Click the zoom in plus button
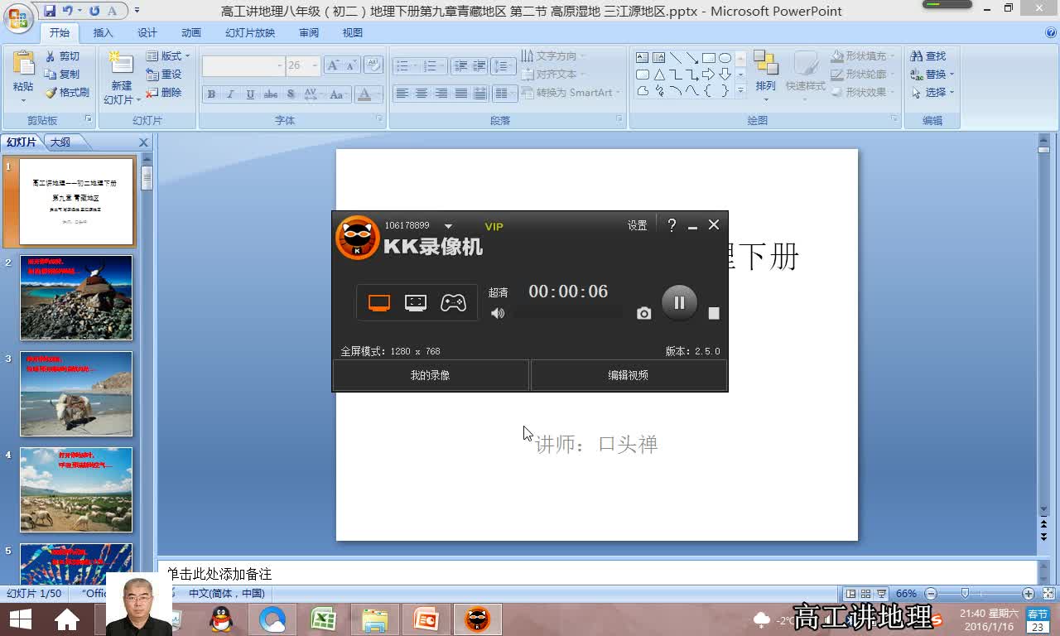The width and height of the screenshot is (1060, 636). click(1028, 594)
